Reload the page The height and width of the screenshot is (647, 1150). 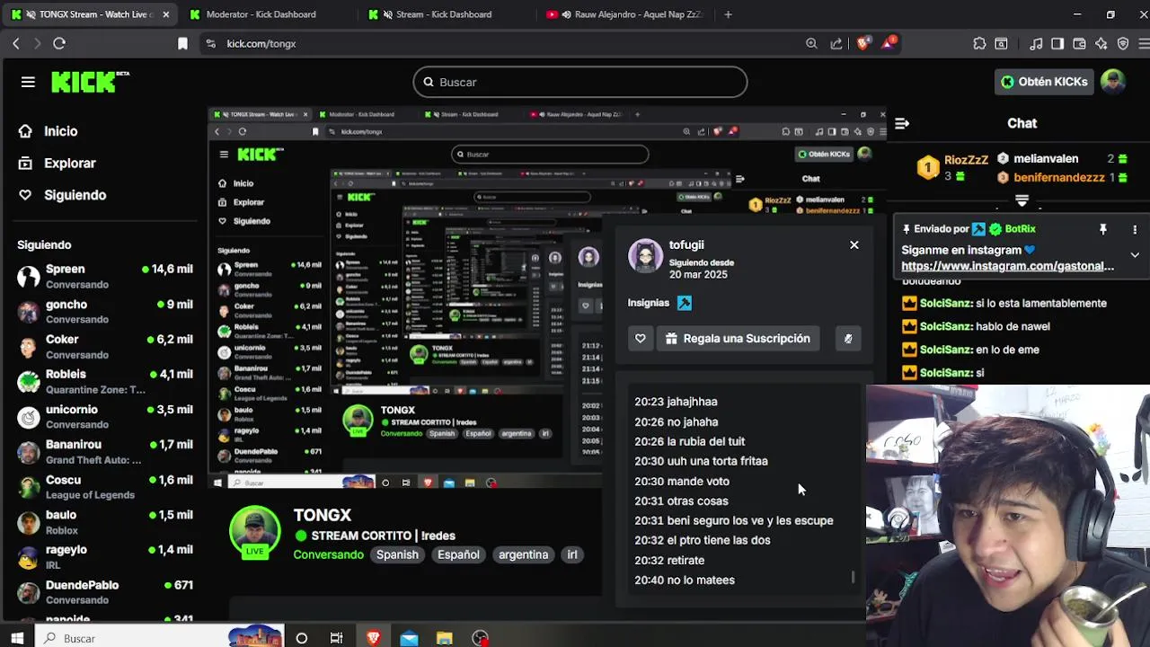[59, 43]
